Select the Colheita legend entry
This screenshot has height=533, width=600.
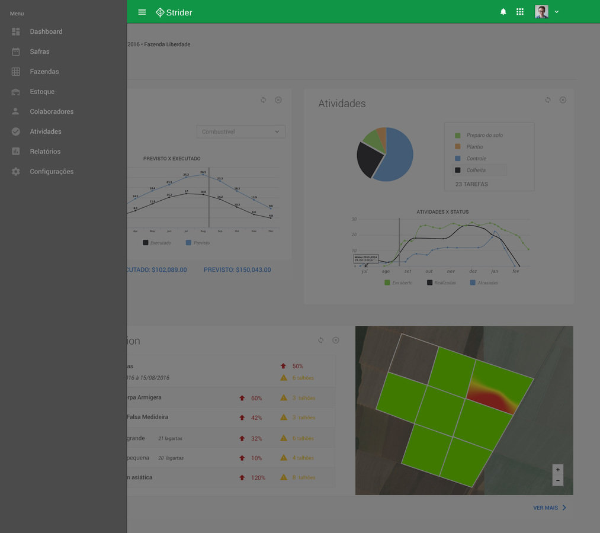[x=480, y=170]
